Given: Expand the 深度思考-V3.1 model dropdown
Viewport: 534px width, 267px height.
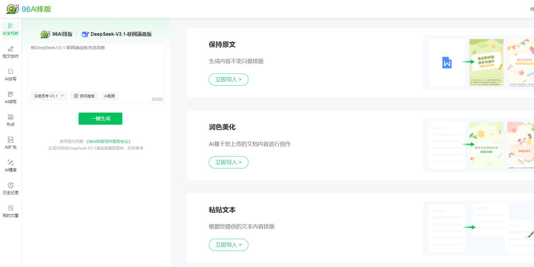Looking at the screenshot, I should [48, 96].
